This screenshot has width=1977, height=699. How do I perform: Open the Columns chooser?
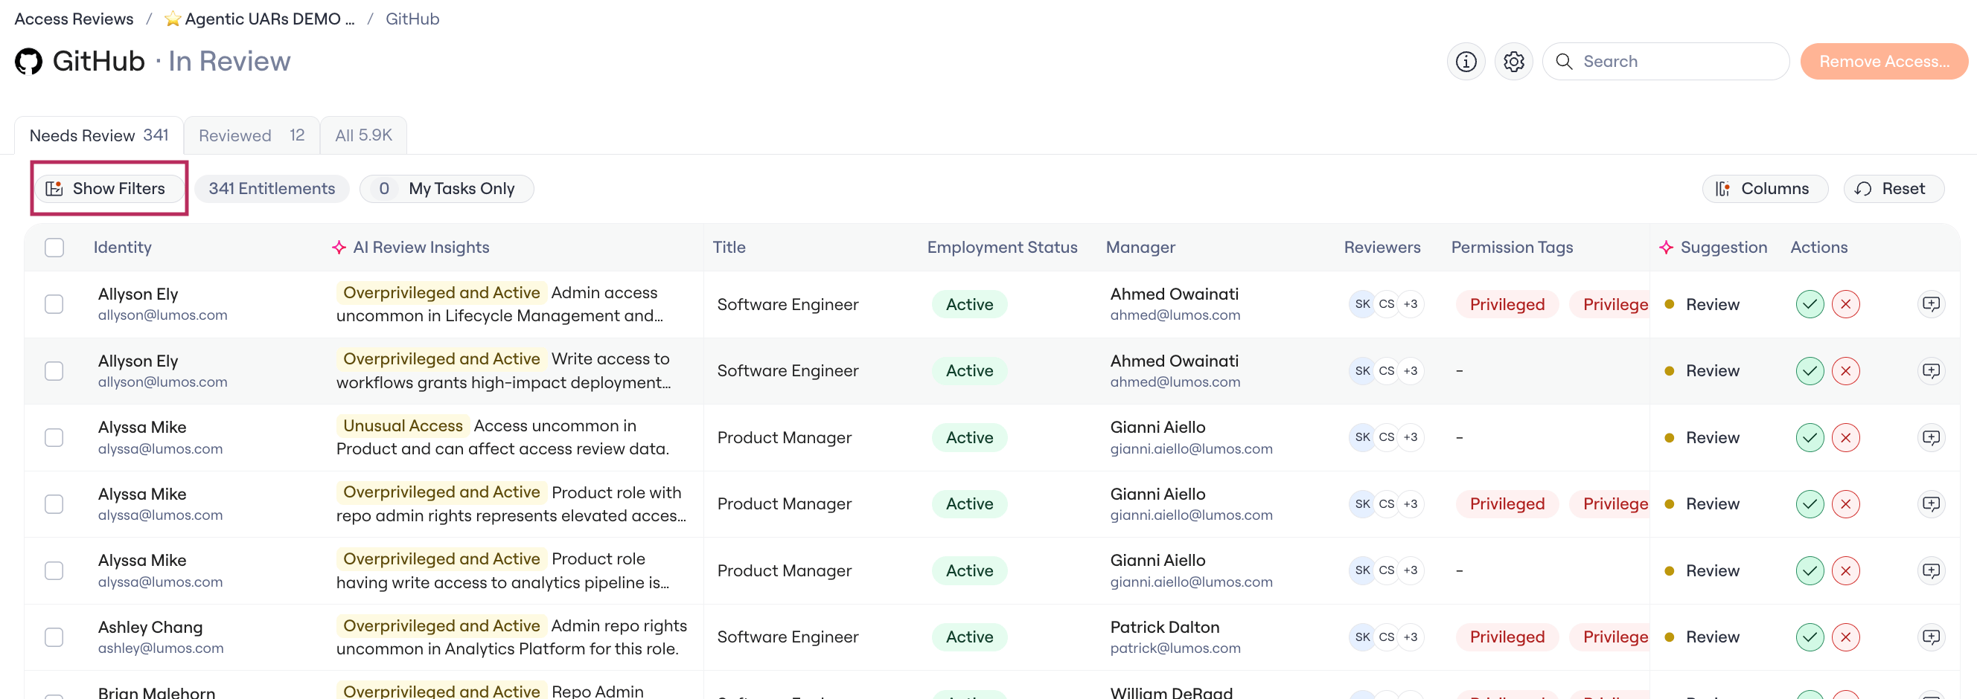coord(1764,189)
